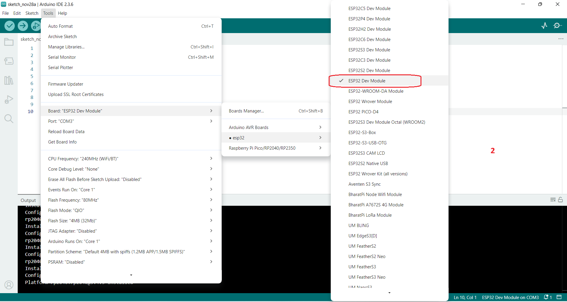Click the user account icon in sidebar
The height and width of the screenshot is (302, 567).
coord(9,285)
